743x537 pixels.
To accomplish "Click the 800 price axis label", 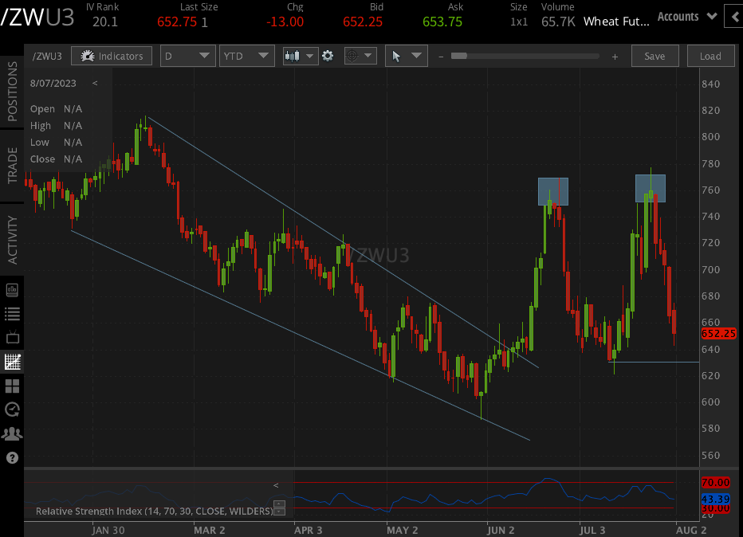I will click(711, 137).
